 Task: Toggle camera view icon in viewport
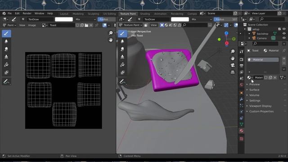(x=233, y=65)
